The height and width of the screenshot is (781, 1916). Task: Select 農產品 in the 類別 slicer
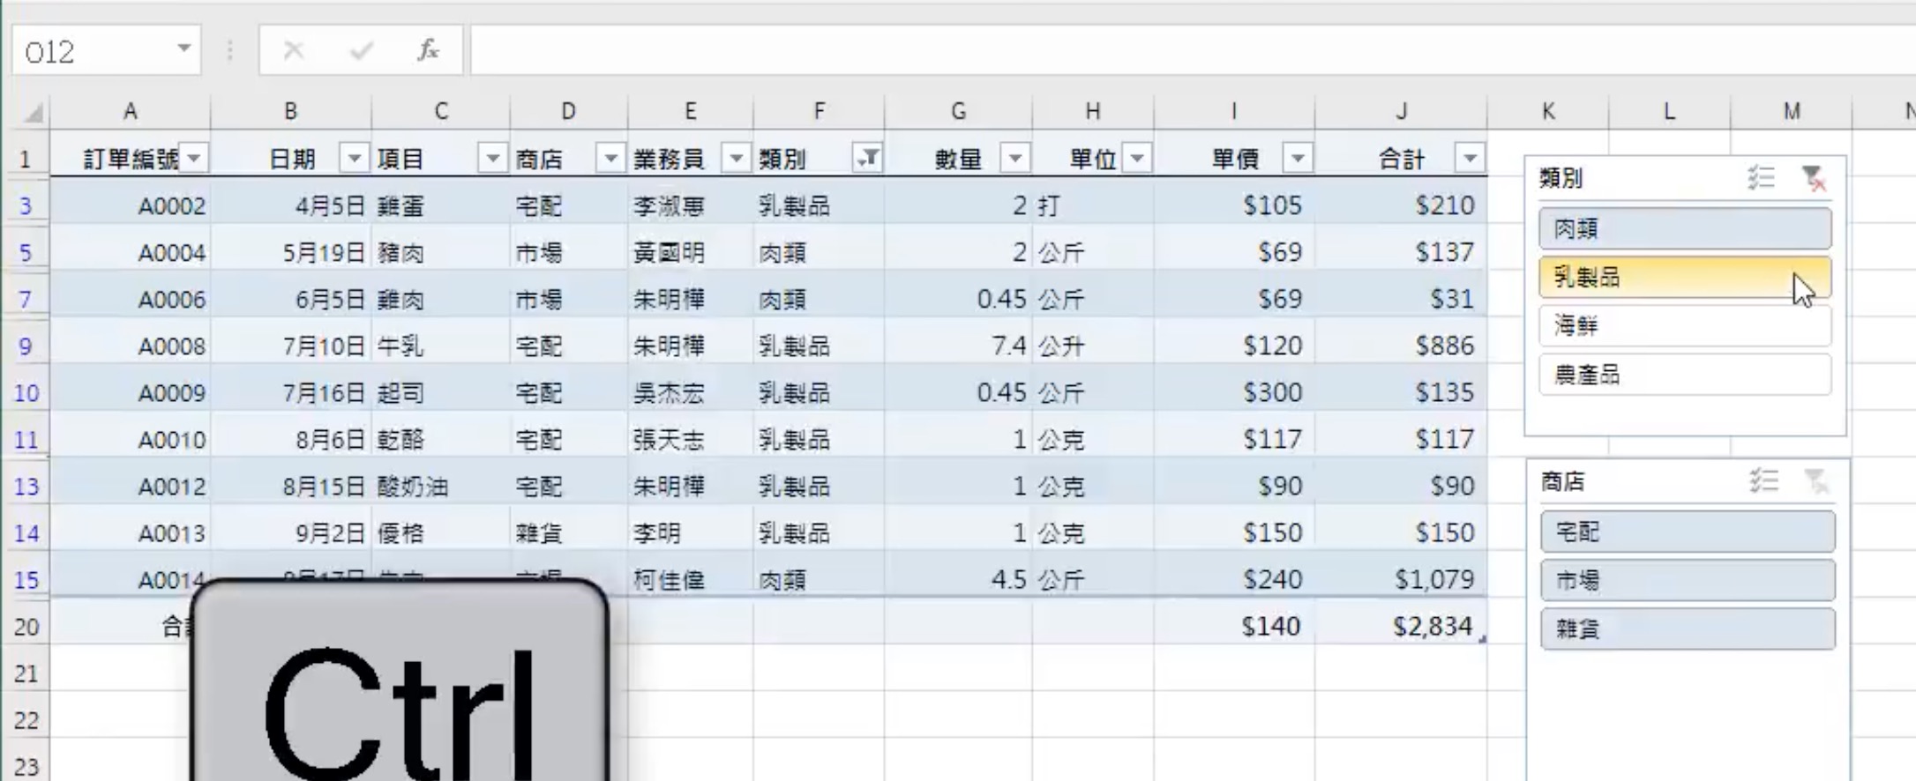[x=1685, y=375]
